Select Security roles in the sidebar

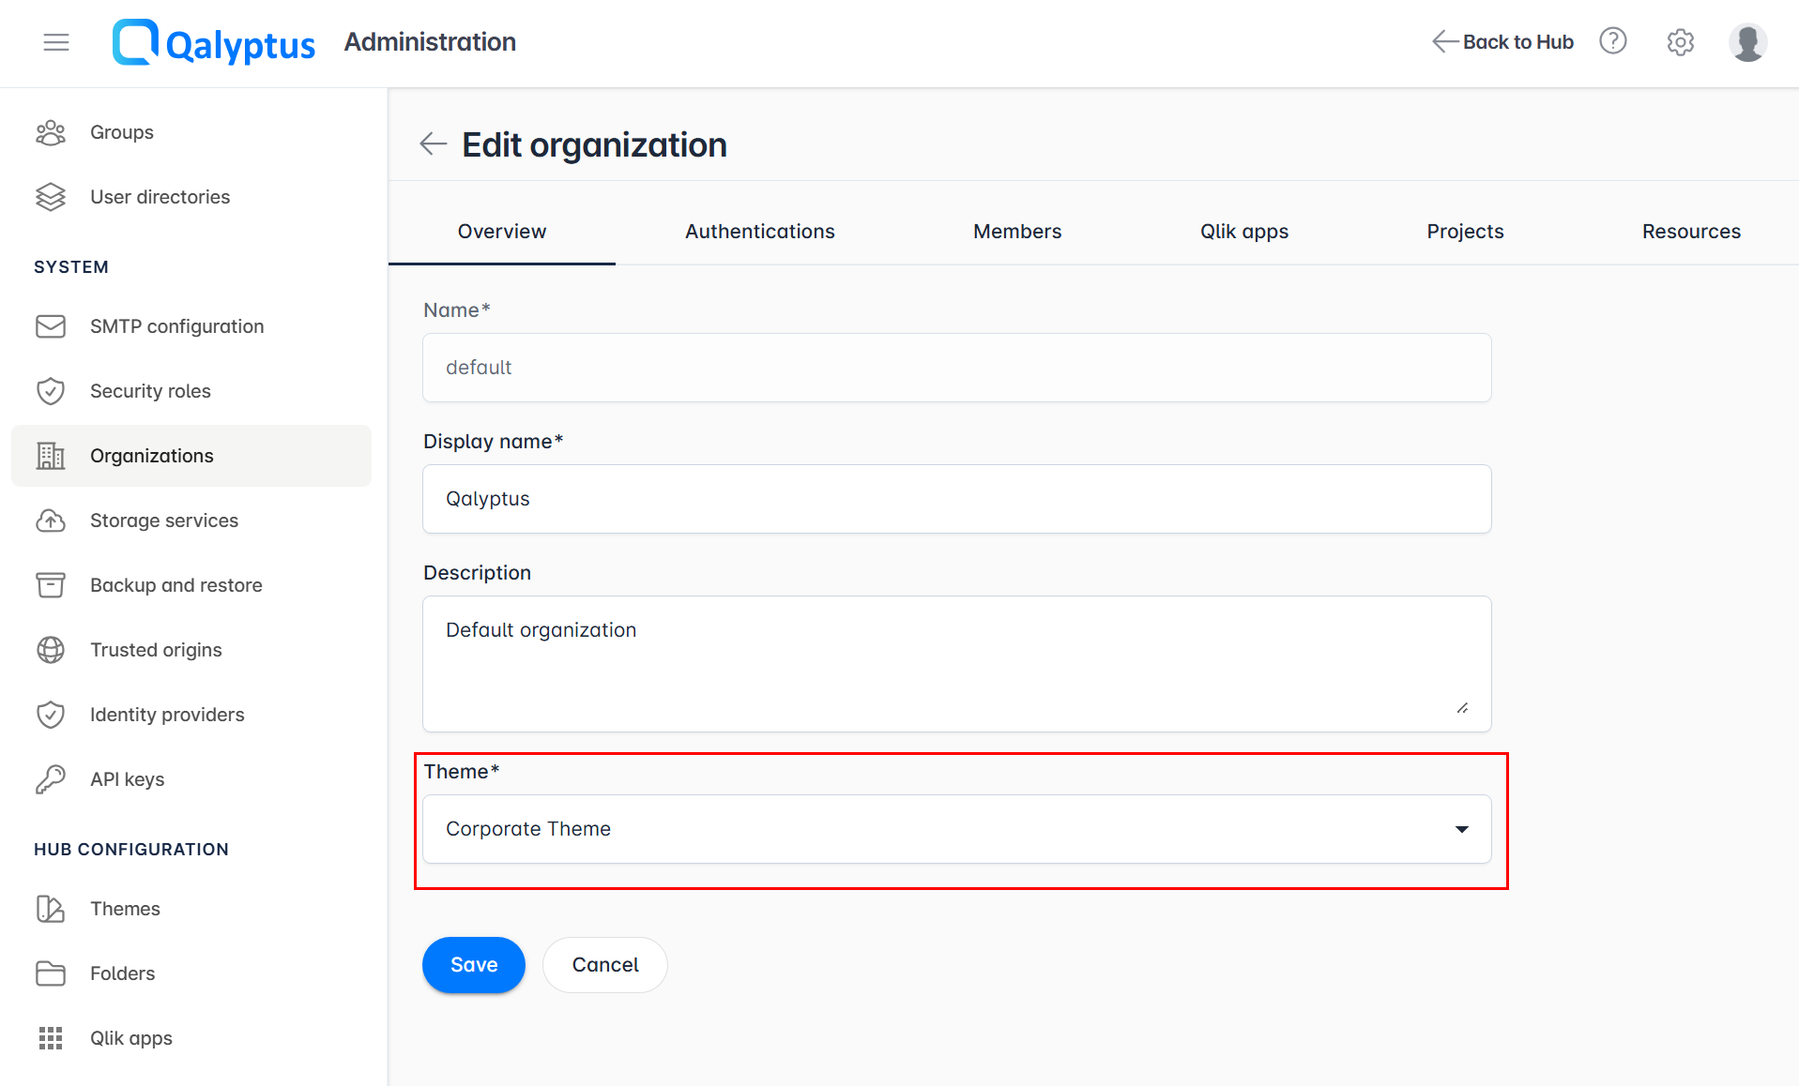[150, 391]
